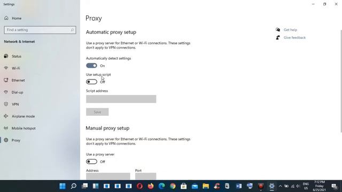342x192 pixels.
Task: Click the settings page vertical scrollbar
Action: click(x=341, y=81)
